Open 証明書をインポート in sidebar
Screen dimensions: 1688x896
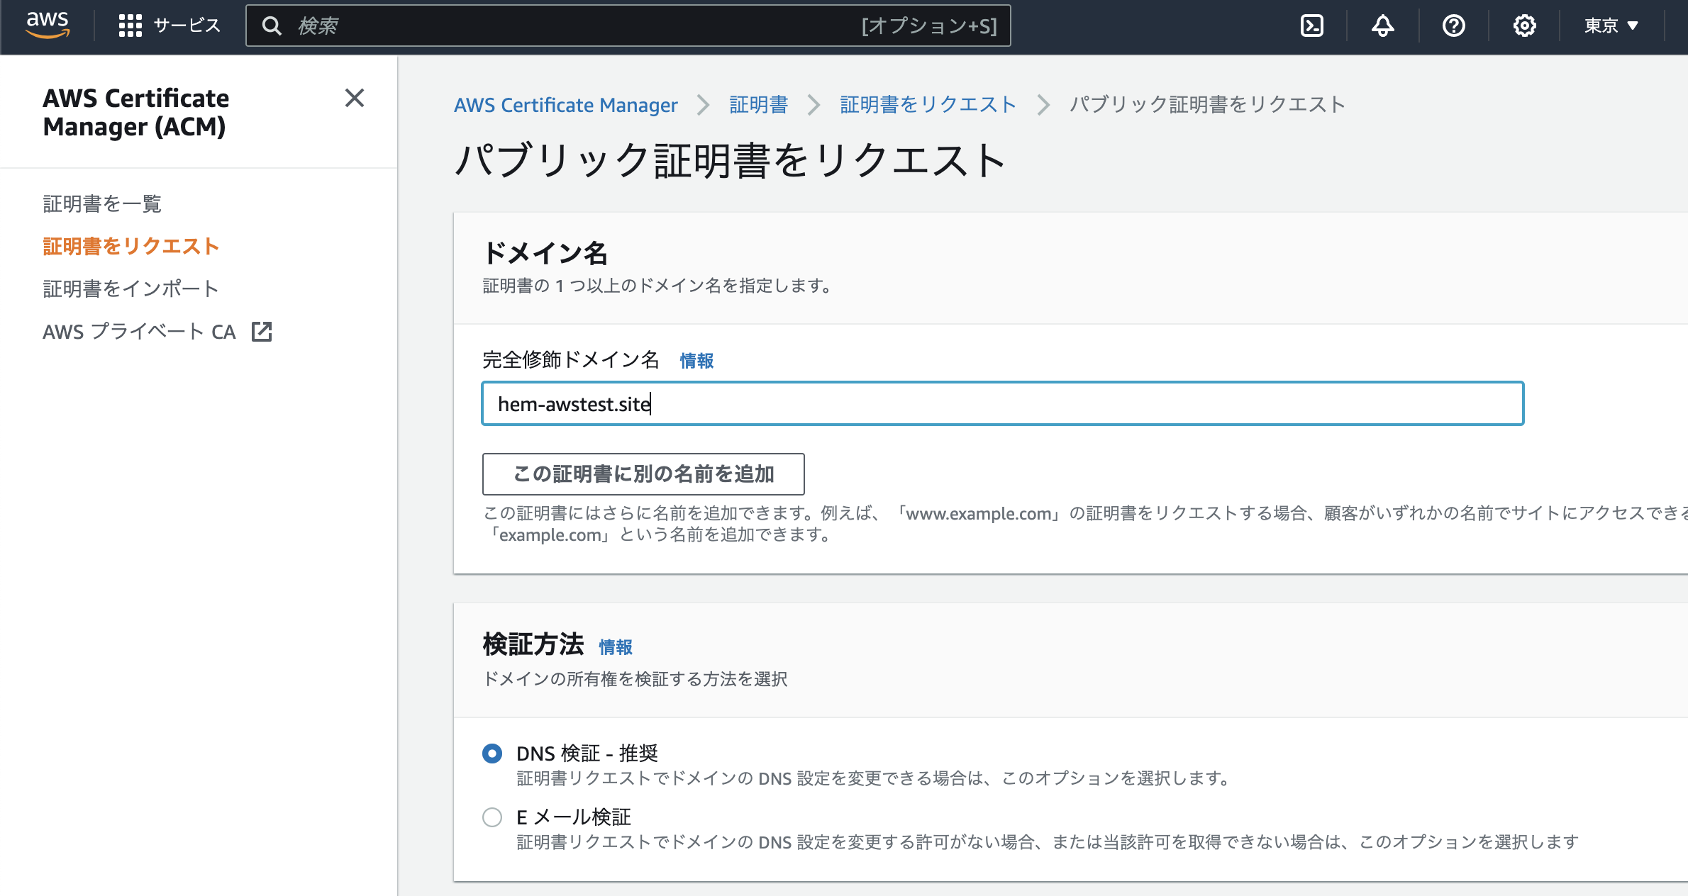[131, 289]
